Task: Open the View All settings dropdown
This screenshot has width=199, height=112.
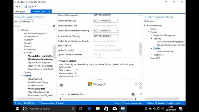Action: 27,21
